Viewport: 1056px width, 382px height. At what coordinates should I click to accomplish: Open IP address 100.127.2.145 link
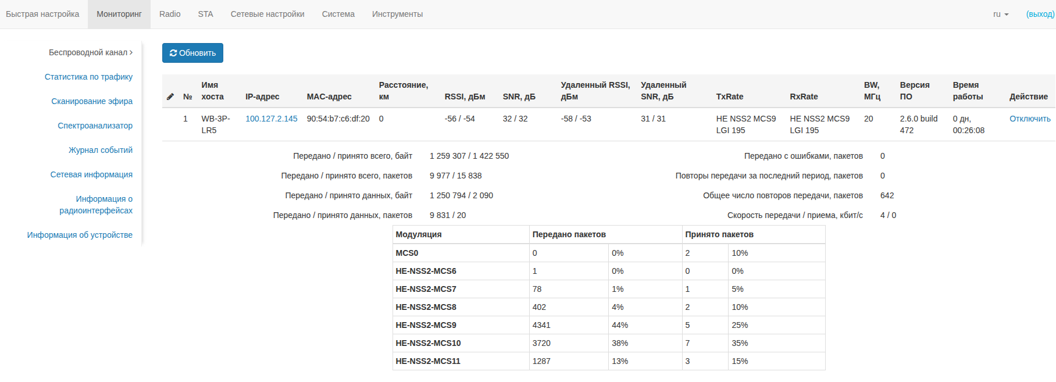(272, 119)
